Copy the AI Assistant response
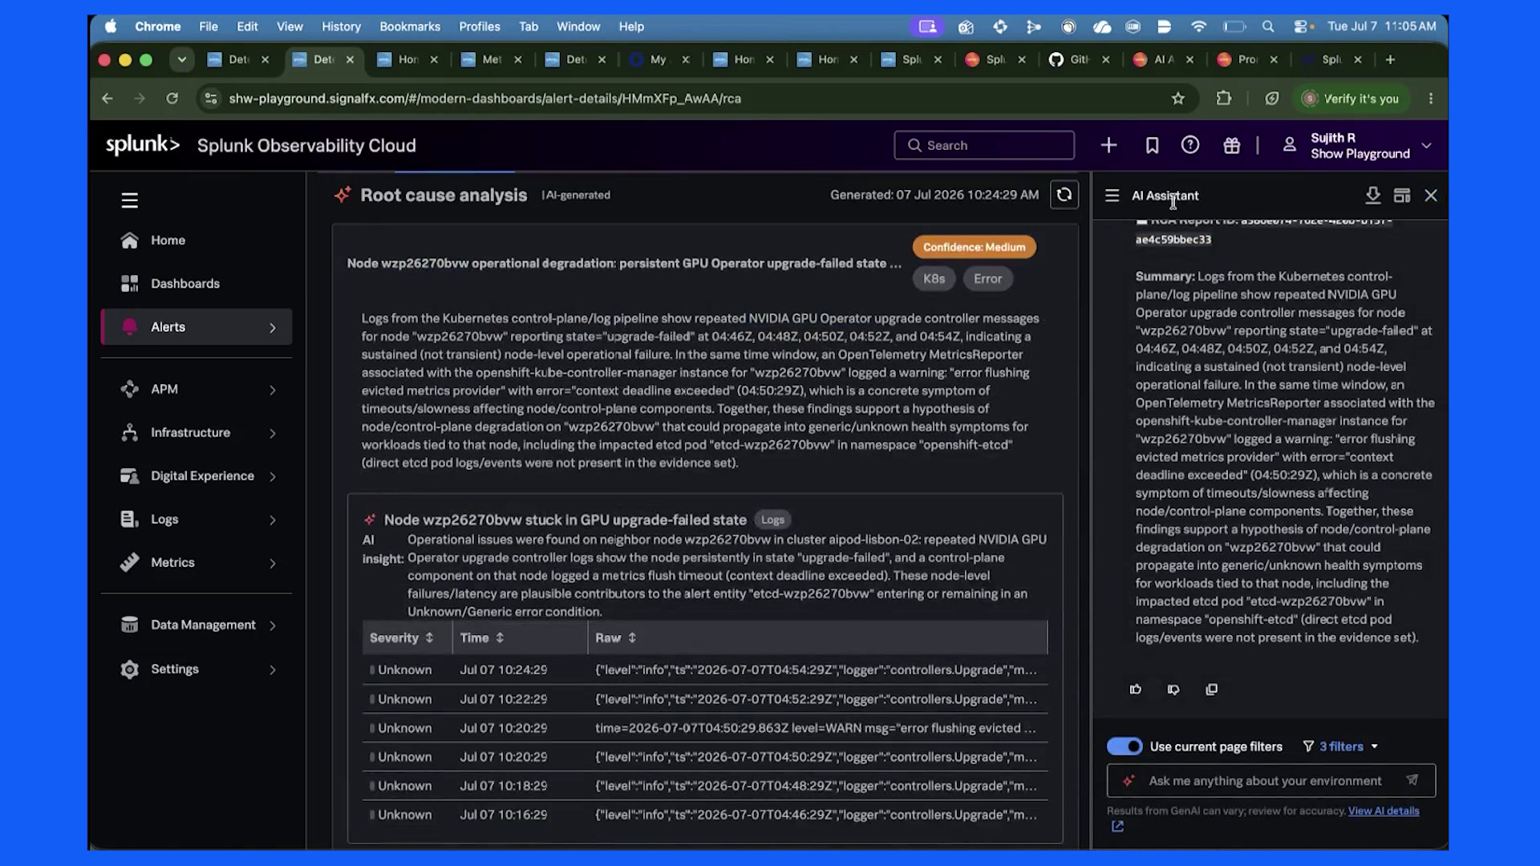 (x=1212, y=690)
